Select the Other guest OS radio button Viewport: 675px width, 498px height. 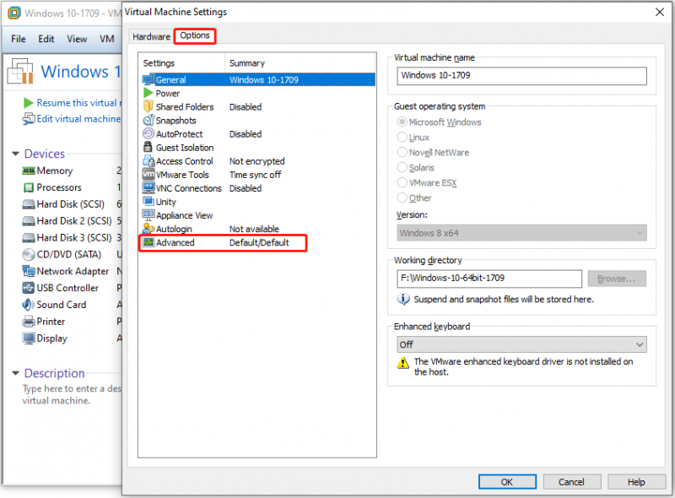click(x=402, y=198)
